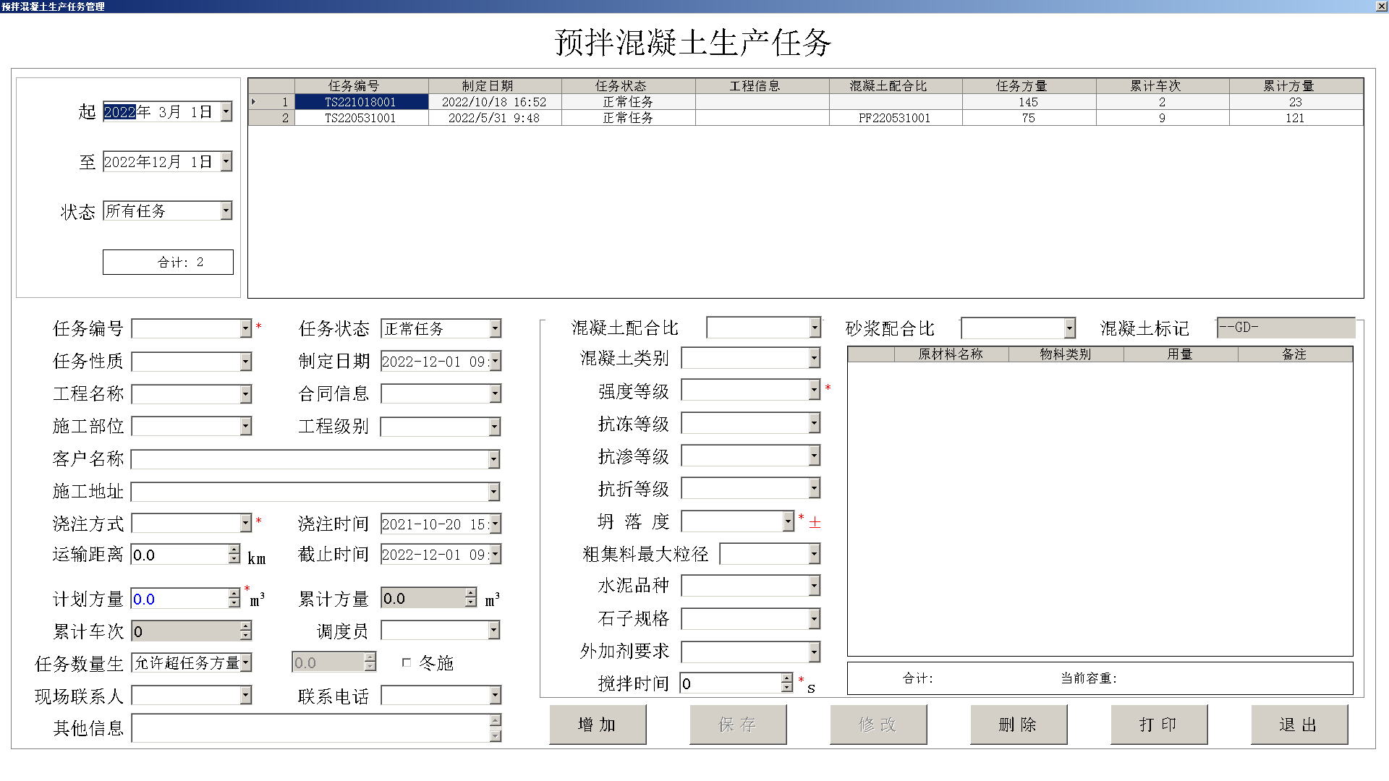Enable the 冬施 checkbox
The image size is (1389, 781).
click(407, 662)
